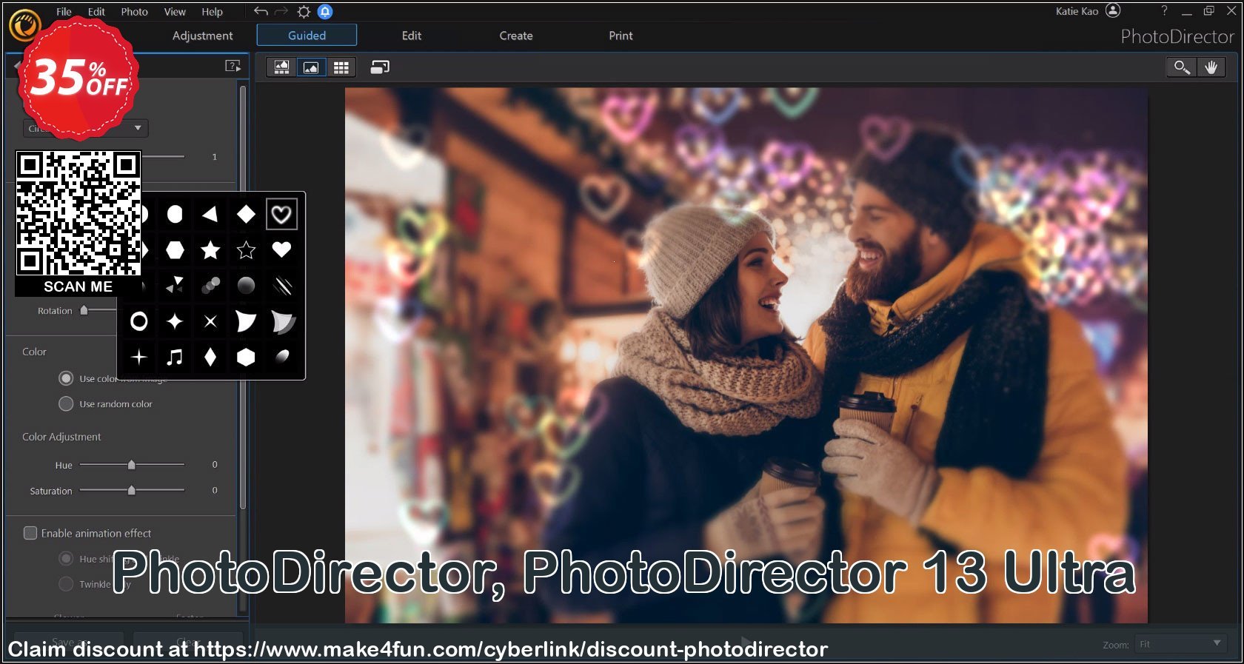The image size is (1244, 664).
Task: Open notifications with the bell icon
Action: click(325, 11)
